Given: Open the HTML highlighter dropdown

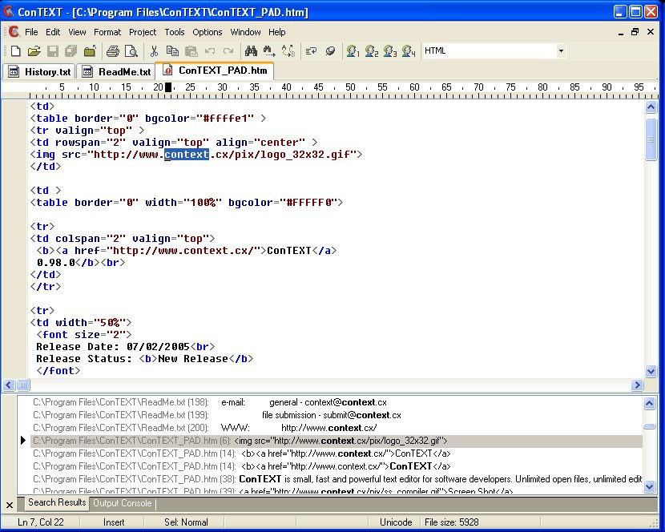Looking at the screenshot, I should [x=561, y=51].
